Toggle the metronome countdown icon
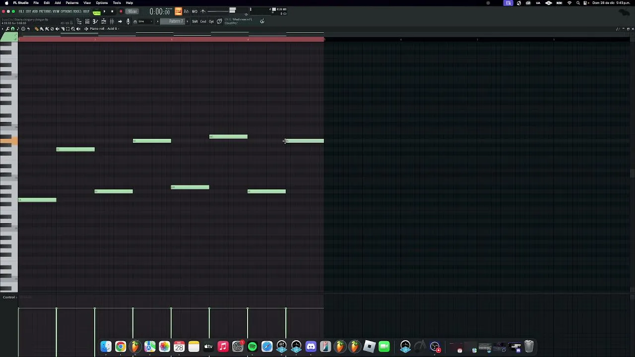The image size is (635, 357). click(x=187, y=11)
